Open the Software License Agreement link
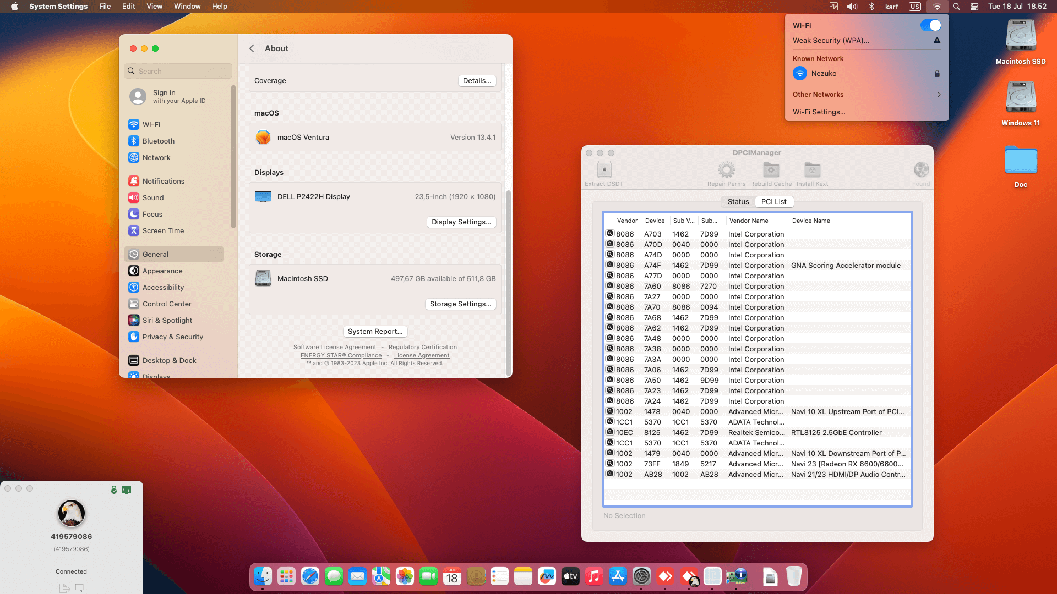 [x=335, y=348]
